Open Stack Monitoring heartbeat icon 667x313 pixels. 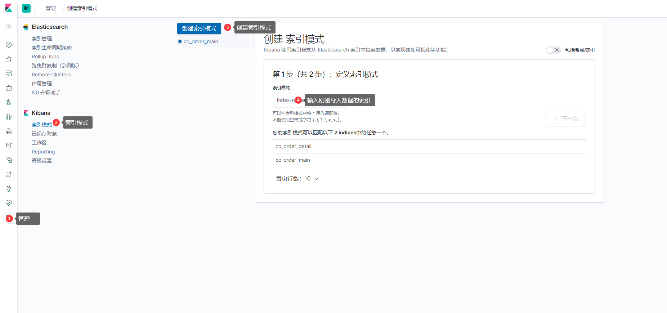pos(9,203)
